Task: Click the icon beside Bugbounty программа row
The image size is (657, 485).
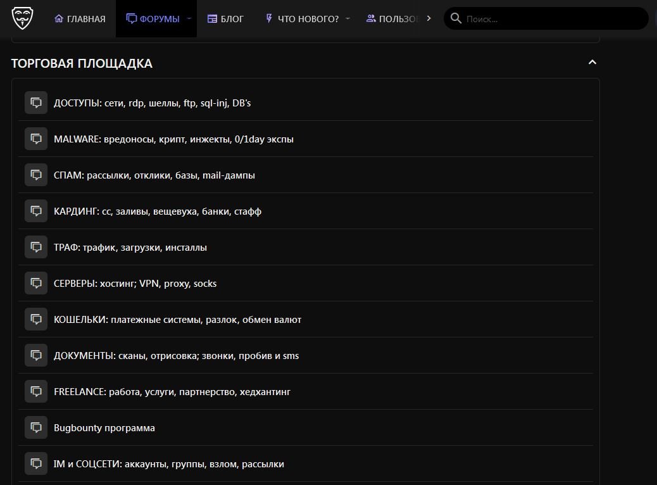Action: pos(36,427)
